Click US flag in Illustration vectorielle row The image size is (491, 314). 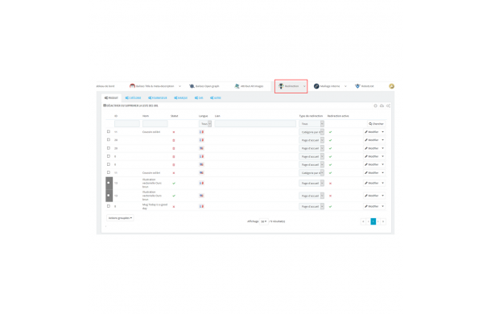point(202,196)
